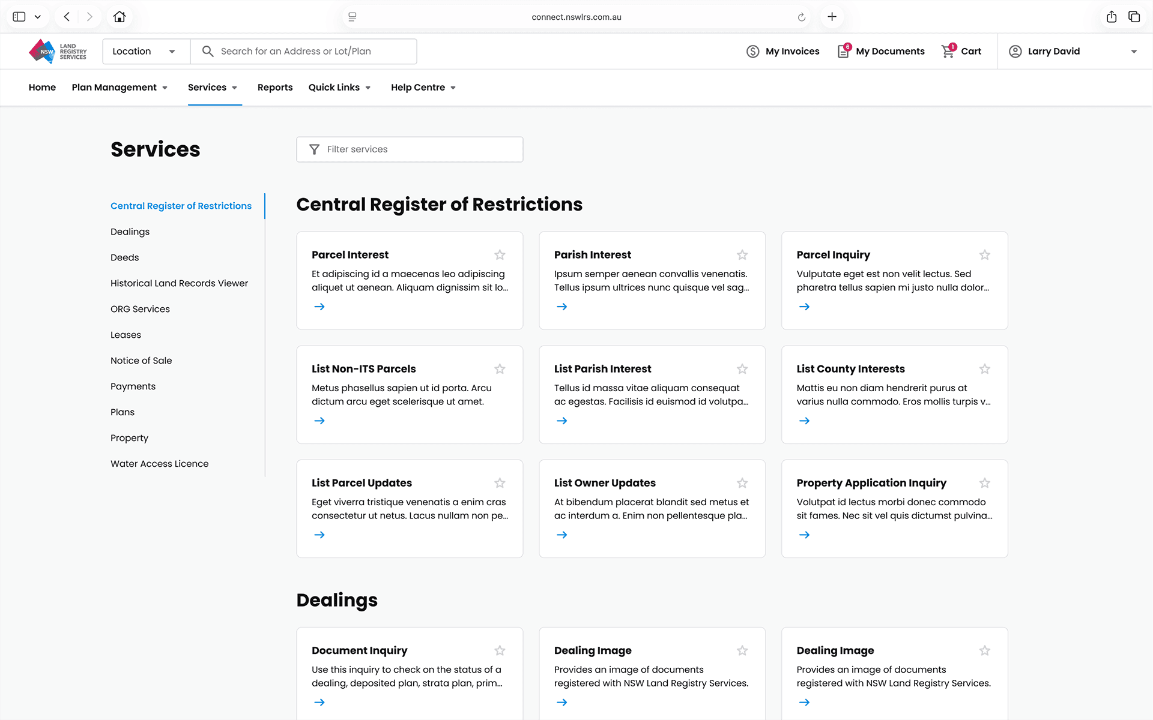Click arrow icon on List Owner Updates card
Image resolution: width=1153 pixels, height=720 pixels.
click(562, 535)
